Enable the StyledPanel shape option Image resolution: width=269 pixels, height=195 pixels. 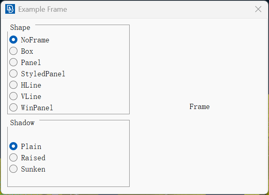pos(37,73)
